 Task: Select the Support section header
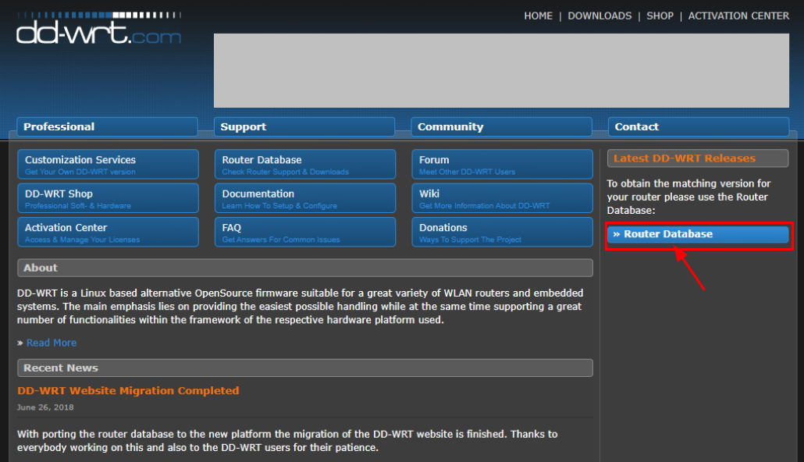[304, 126]
